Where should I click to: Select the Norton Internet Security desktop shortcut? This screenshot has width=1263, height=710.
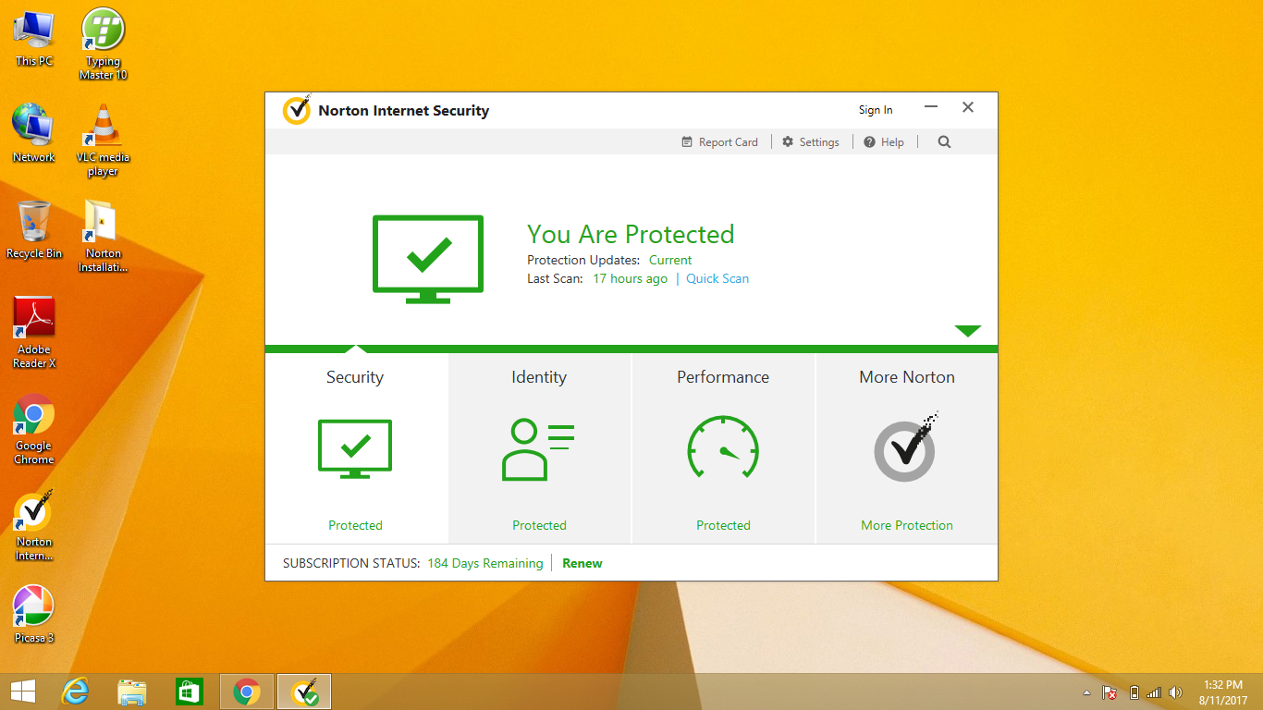[x=34, y=525]
